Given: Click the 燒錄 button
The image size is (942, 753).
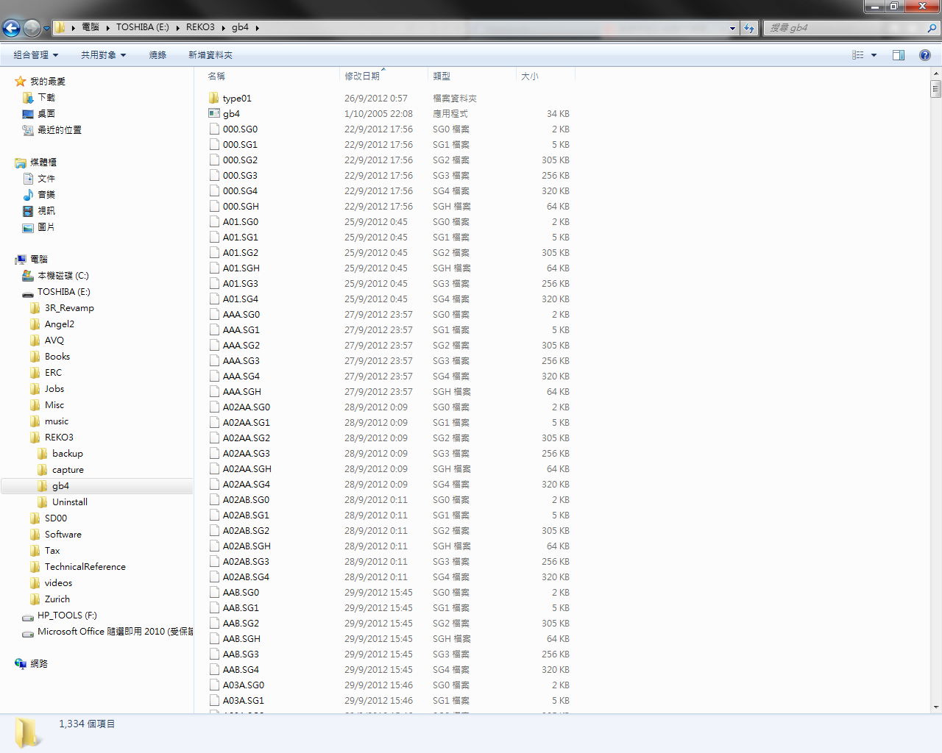Looking at the screenshot, I should pos(157,55).
